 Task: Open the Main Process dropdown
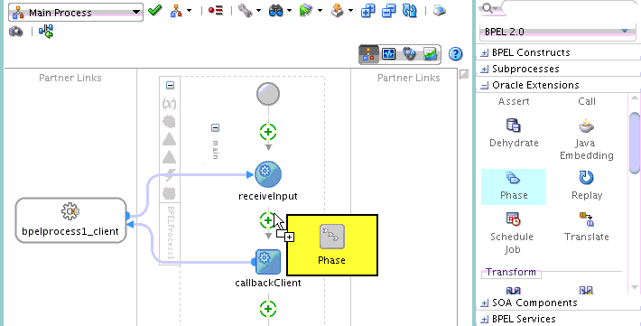tap(76, 13)
